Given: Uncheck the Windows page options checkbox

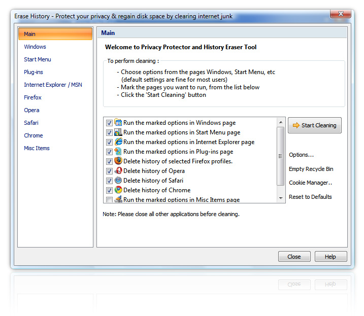Looking at the screenshot, I should point(110,123).
